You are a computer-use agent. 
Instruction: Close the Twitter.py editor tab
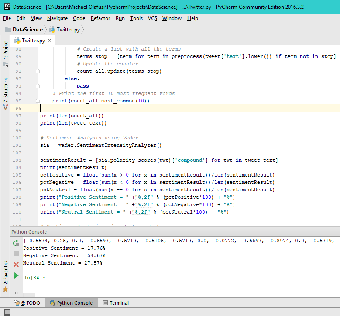pyautogui.click(x=49, y=40)
